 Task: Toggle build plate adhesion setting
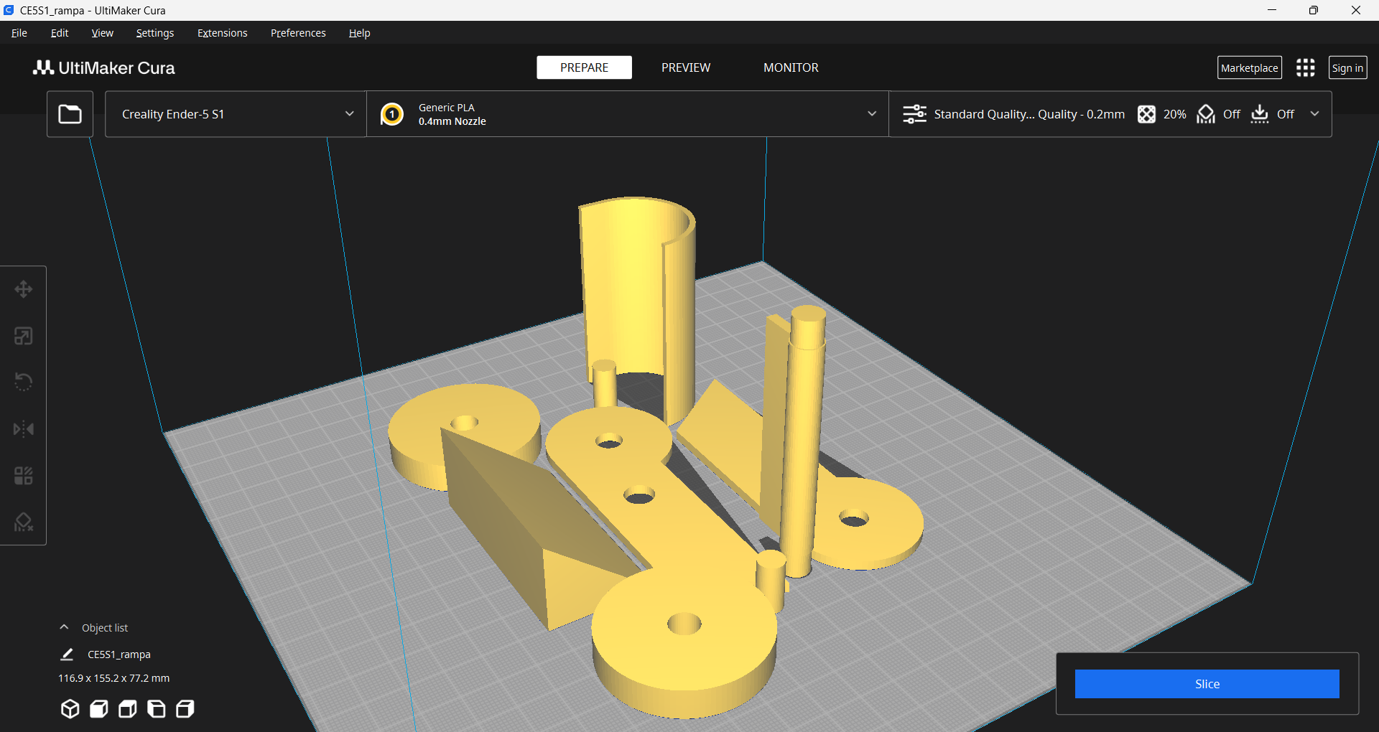pyautogui.click(x=1261, y=113)
